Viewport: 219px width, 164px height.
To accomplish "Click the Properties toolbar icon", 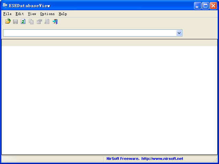I will point(39,22).
